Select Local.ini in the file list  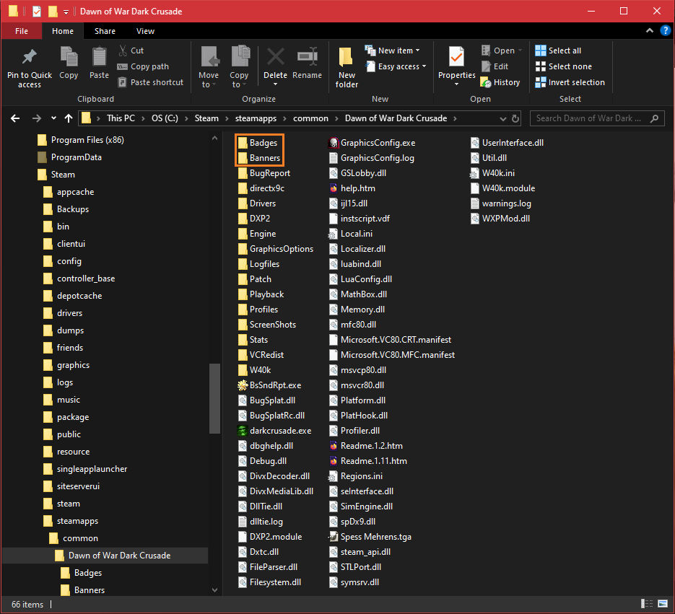pyautogui.click(x=351, y=234)
